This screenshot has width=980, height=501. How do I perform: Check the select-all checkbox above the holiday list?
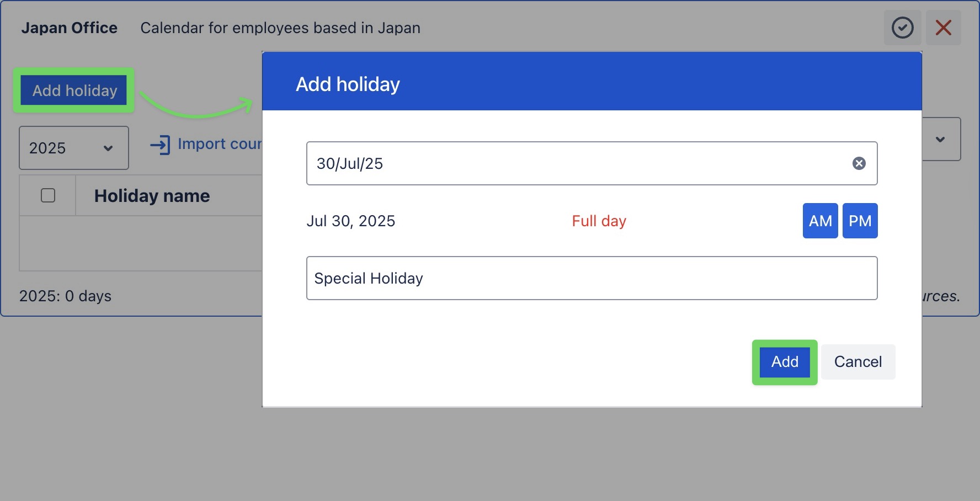pyautogui.click(x=47, y=195)
